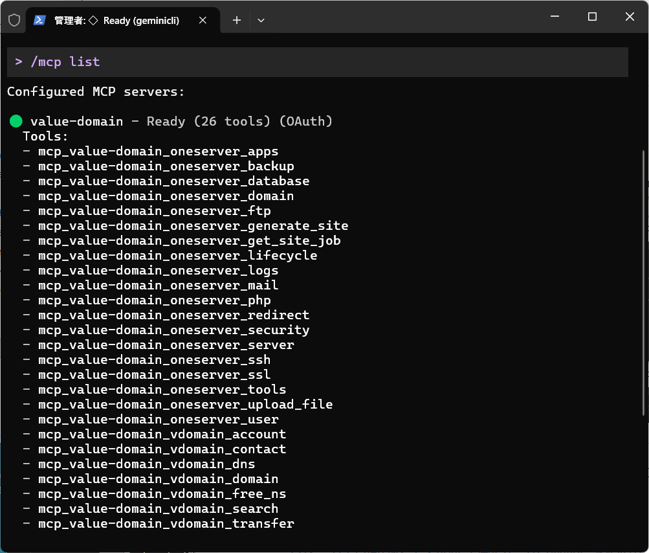The height and width of the screenshot is (553, 649).
Task: Select the Ready (geminicli) terminal tab
Action: point(123,20)
